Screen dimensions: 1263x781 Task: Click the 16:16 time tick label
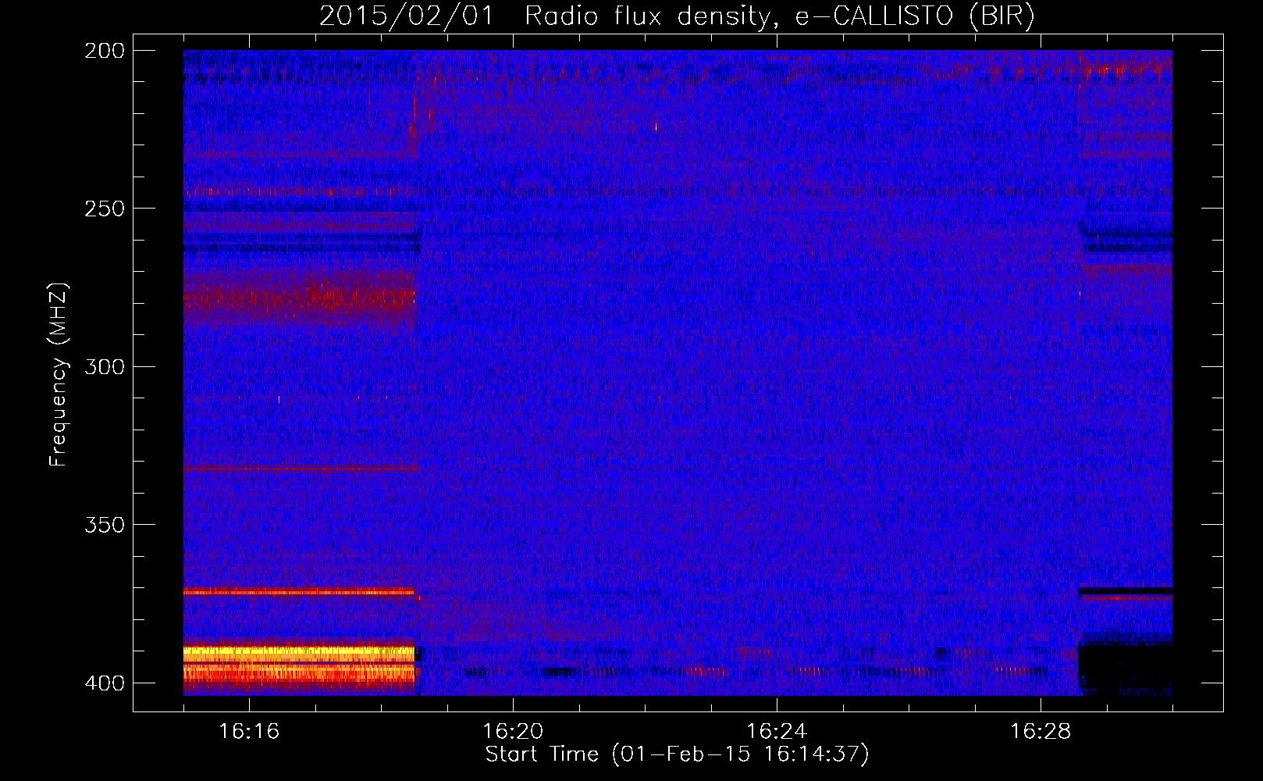point(249,731)
